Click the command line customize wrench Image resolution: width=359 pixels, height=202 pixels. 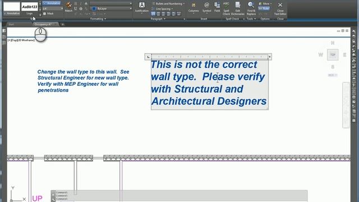pyautogui.click(x=53, y=200)
